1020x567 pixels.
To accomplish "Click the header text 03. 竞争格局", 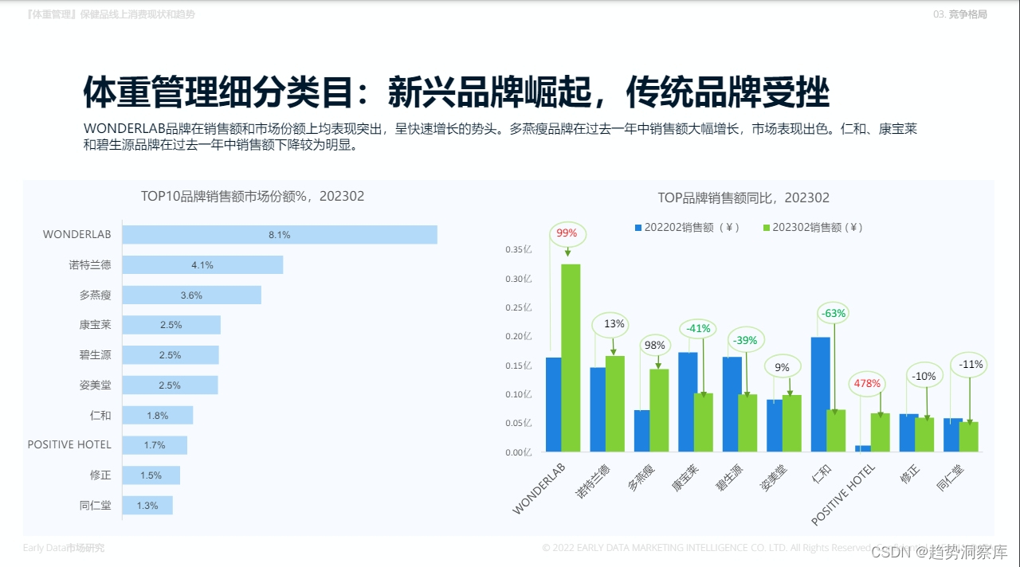I will pyautogui.click(x=960, y=14).
